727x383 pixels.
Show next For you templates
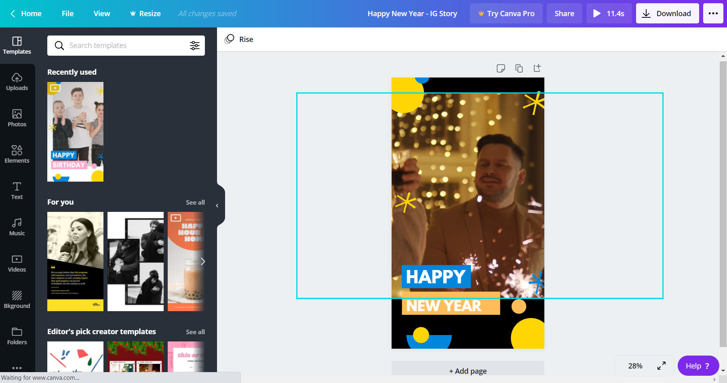[x=203, y=262]
